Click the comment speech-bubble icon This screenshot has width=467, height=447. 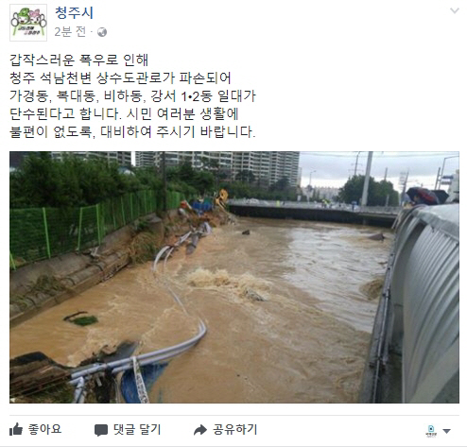coord(101,430)
